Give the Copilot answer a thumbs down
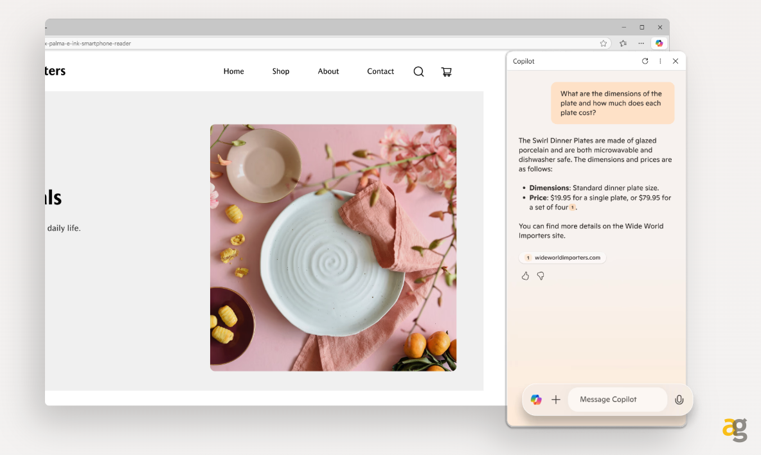This screenshot has width=761, height=455. (540, 276)
